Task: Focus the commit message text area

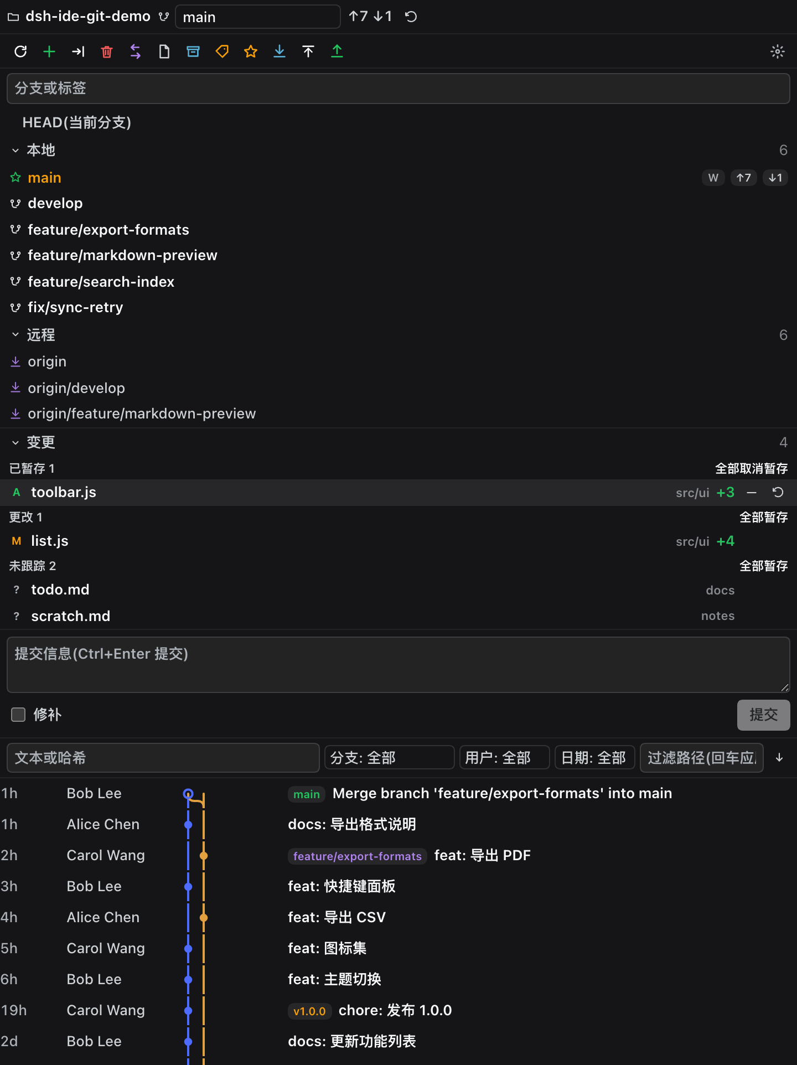Action: point(398,665)
